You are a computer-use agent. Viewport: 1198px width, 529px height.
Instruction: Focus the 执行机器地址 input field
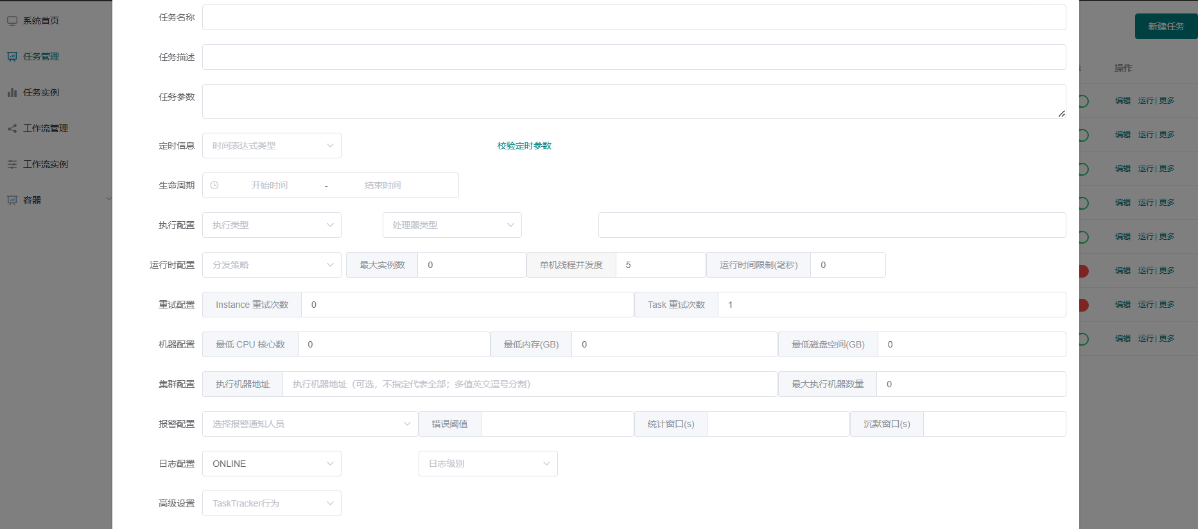(530, 384)
